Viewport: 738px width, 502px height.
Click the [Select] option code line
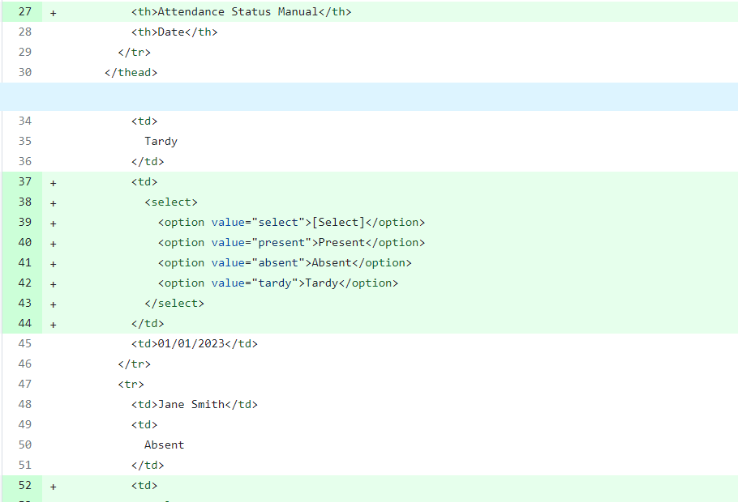(291, 223)
